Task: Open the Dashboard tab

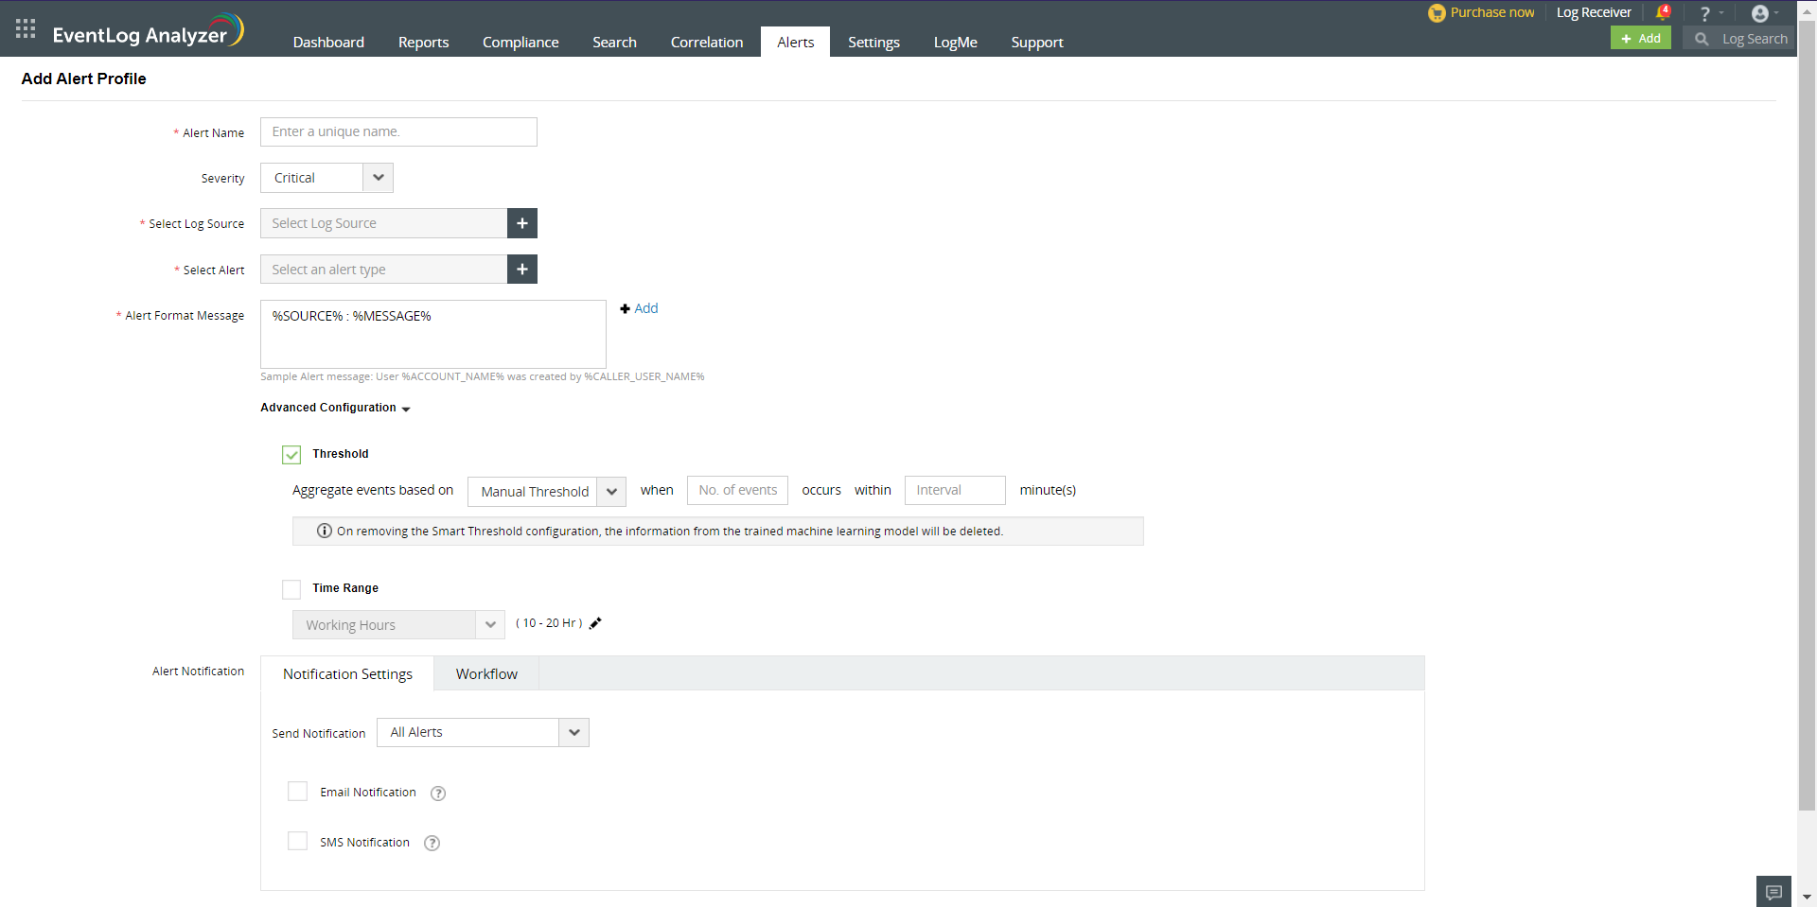Action: click(328, 43)
